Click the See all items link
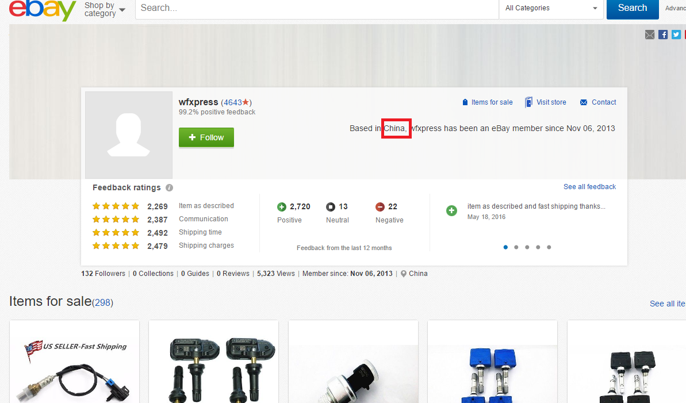Image resolution: width=686 pixels, height=403 pixels. (667, 304)
